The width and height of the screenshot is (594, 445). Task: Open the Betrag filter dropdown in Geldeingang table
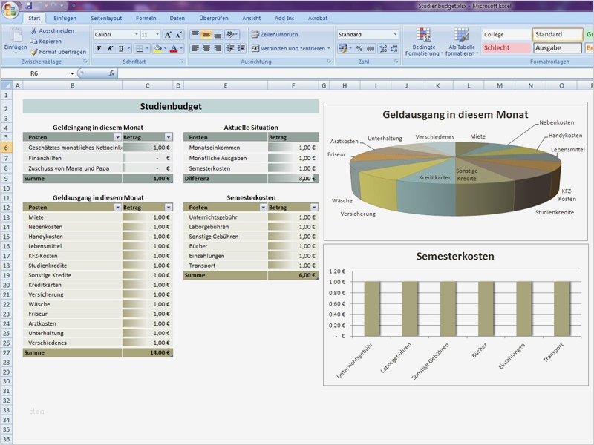pyautogui.click(x=169, y=137)
